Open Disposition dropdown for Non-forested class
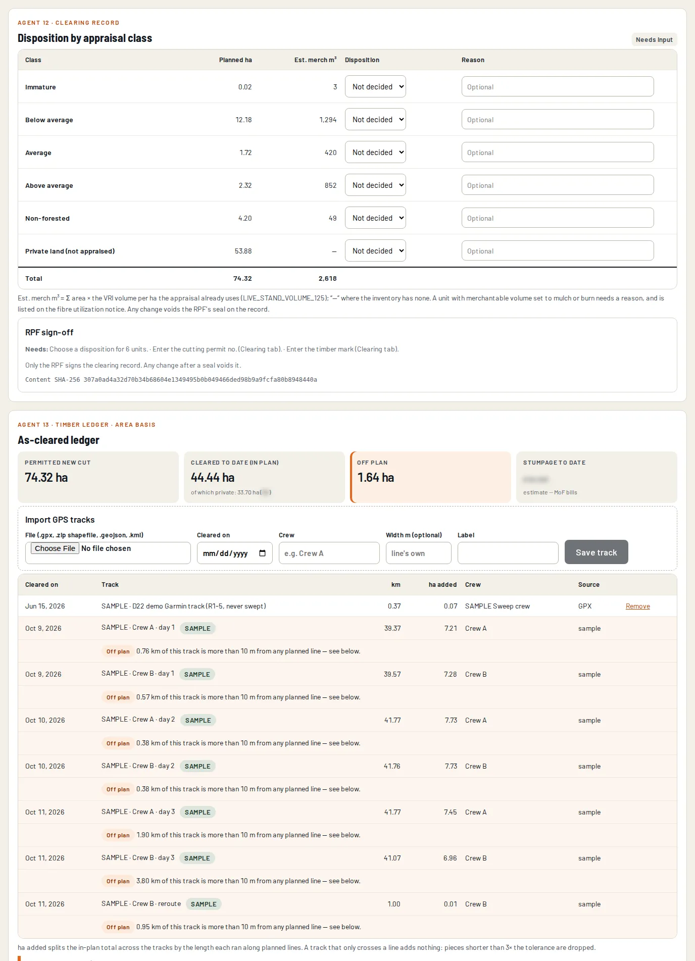695x961 pixels. tap(375, 218)
